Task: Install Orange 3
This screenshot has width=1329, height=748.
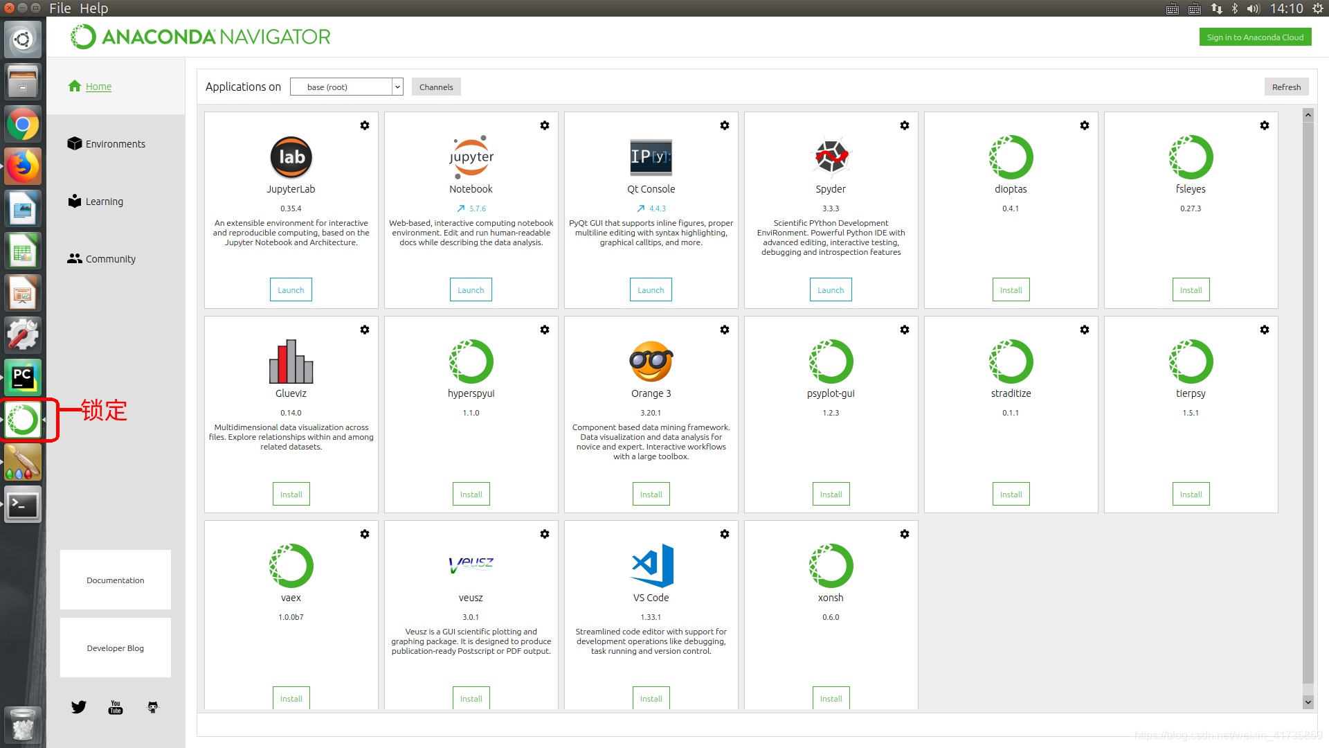Action: point(651,494)
